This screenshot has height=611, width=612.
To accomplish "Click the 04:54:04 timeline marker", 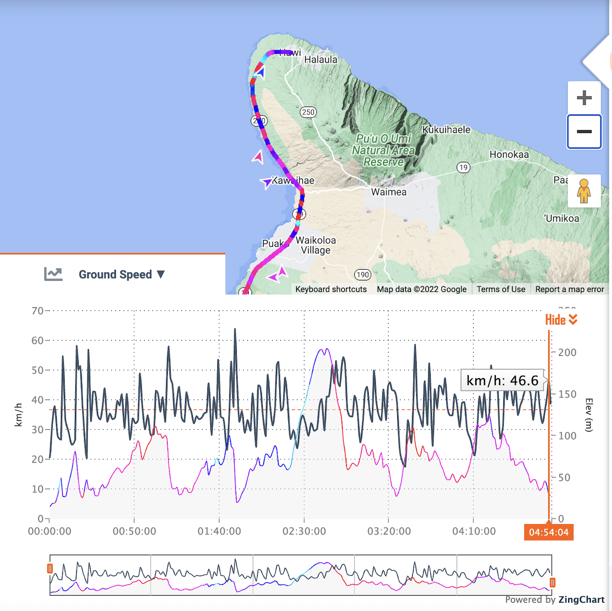I will [549, 531].
